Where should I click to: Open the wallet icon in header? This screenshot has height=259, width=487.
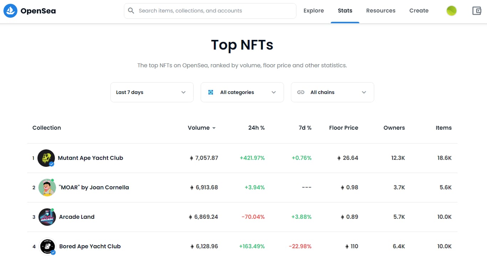(477, 11)
